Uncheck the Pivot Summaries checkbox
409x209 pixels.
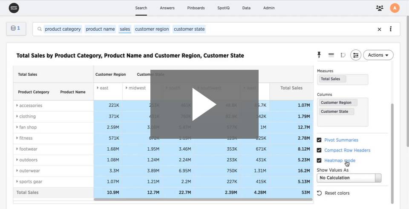[x=319, y=140]
